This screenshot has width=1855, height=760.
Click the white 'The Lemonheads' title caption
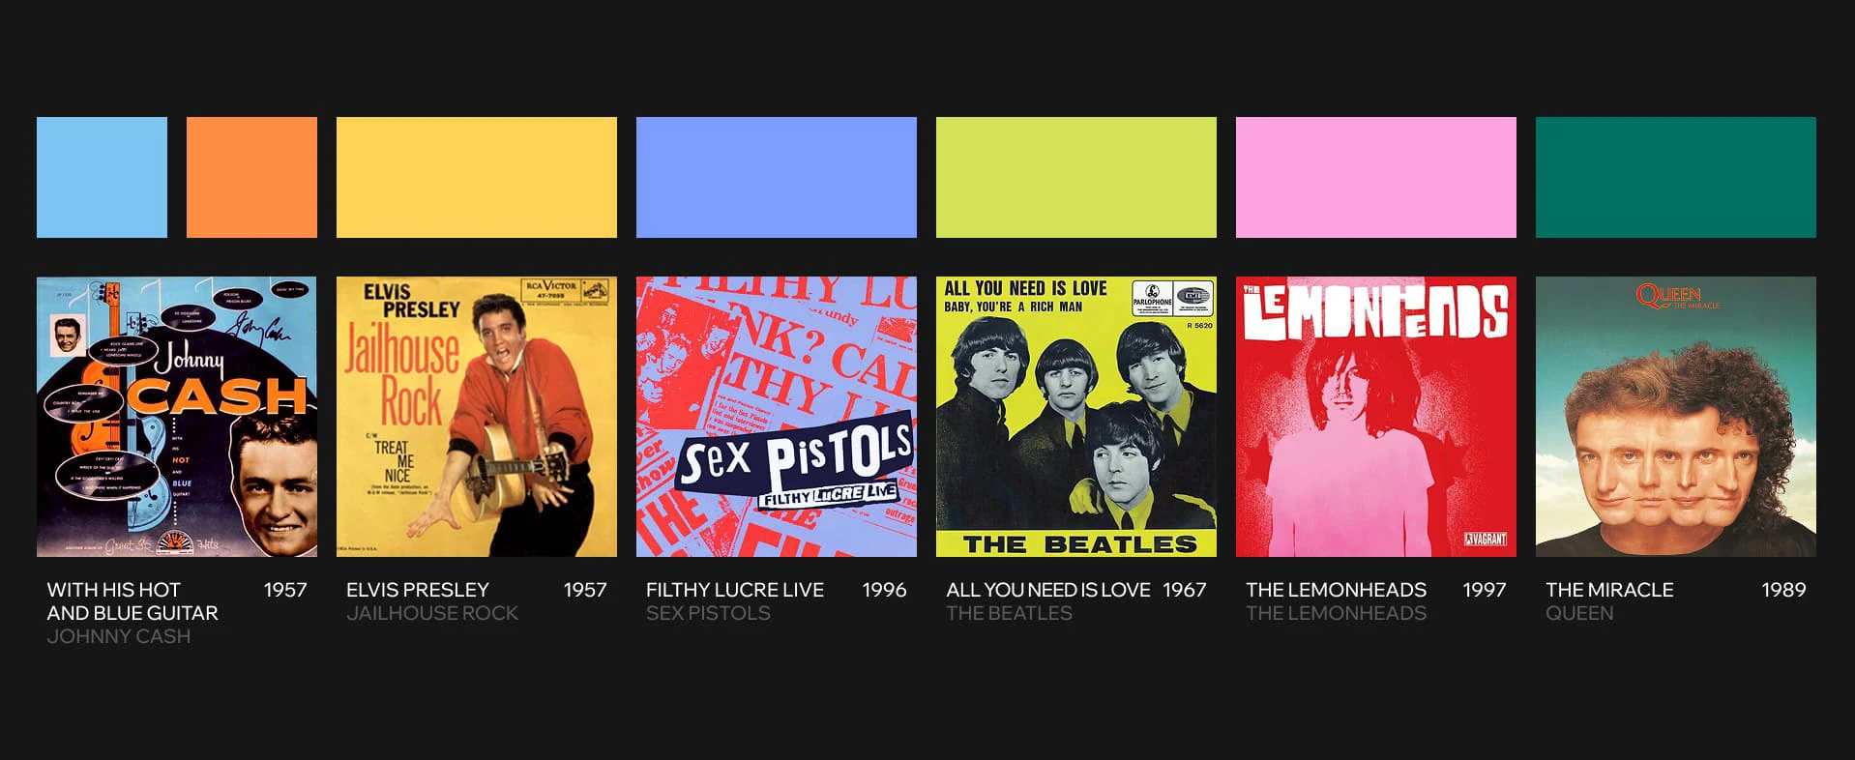point(1336,590)
